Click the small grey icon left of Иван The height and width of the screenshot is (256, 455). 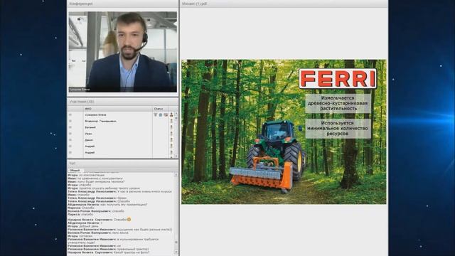pyautogui.click(x=70, y=134)
